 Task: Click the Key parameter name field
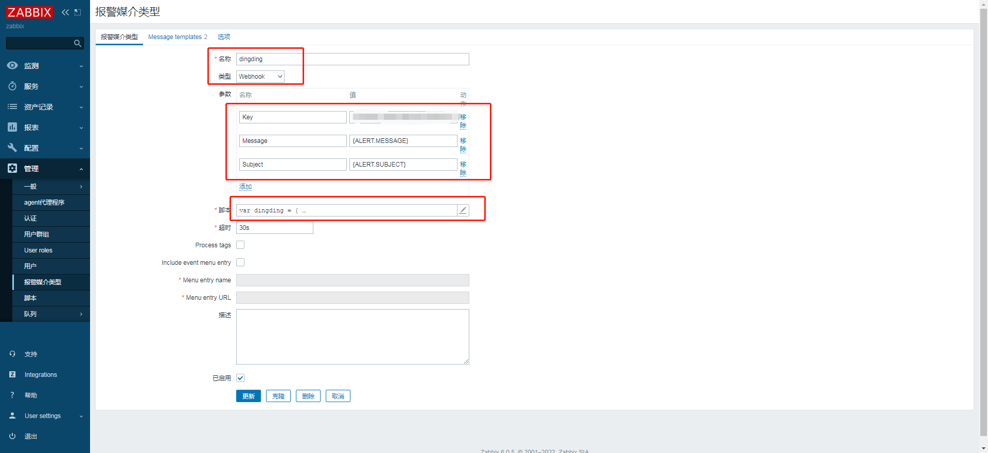pyautogui.click(x=293, y=117)
